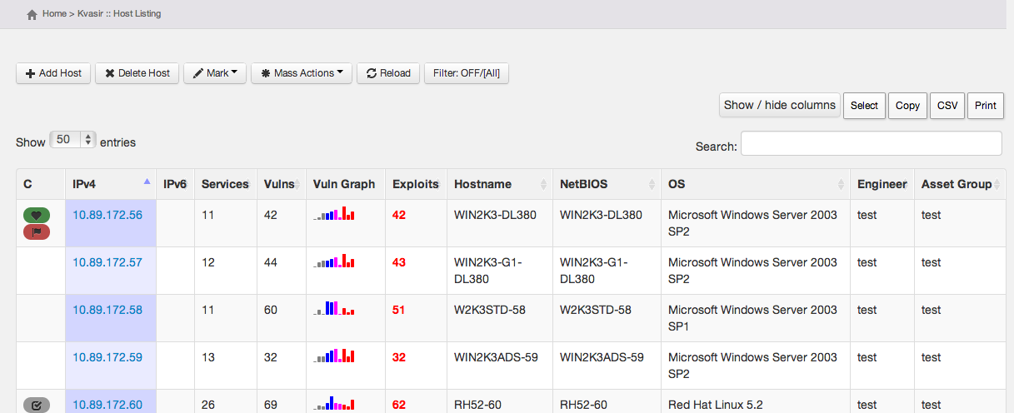Click exploits count 51 for W2K3STD-58
1014x413 pixels.
point(398,310)
